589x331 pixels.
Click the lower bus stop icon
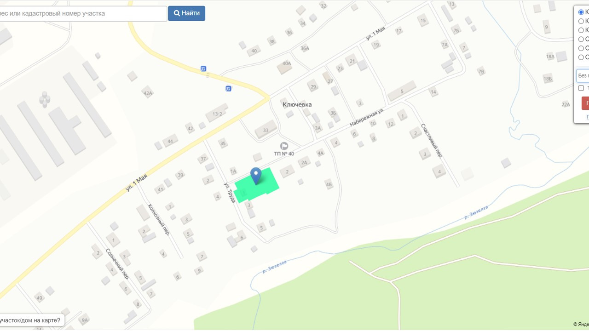coord(228,88)
